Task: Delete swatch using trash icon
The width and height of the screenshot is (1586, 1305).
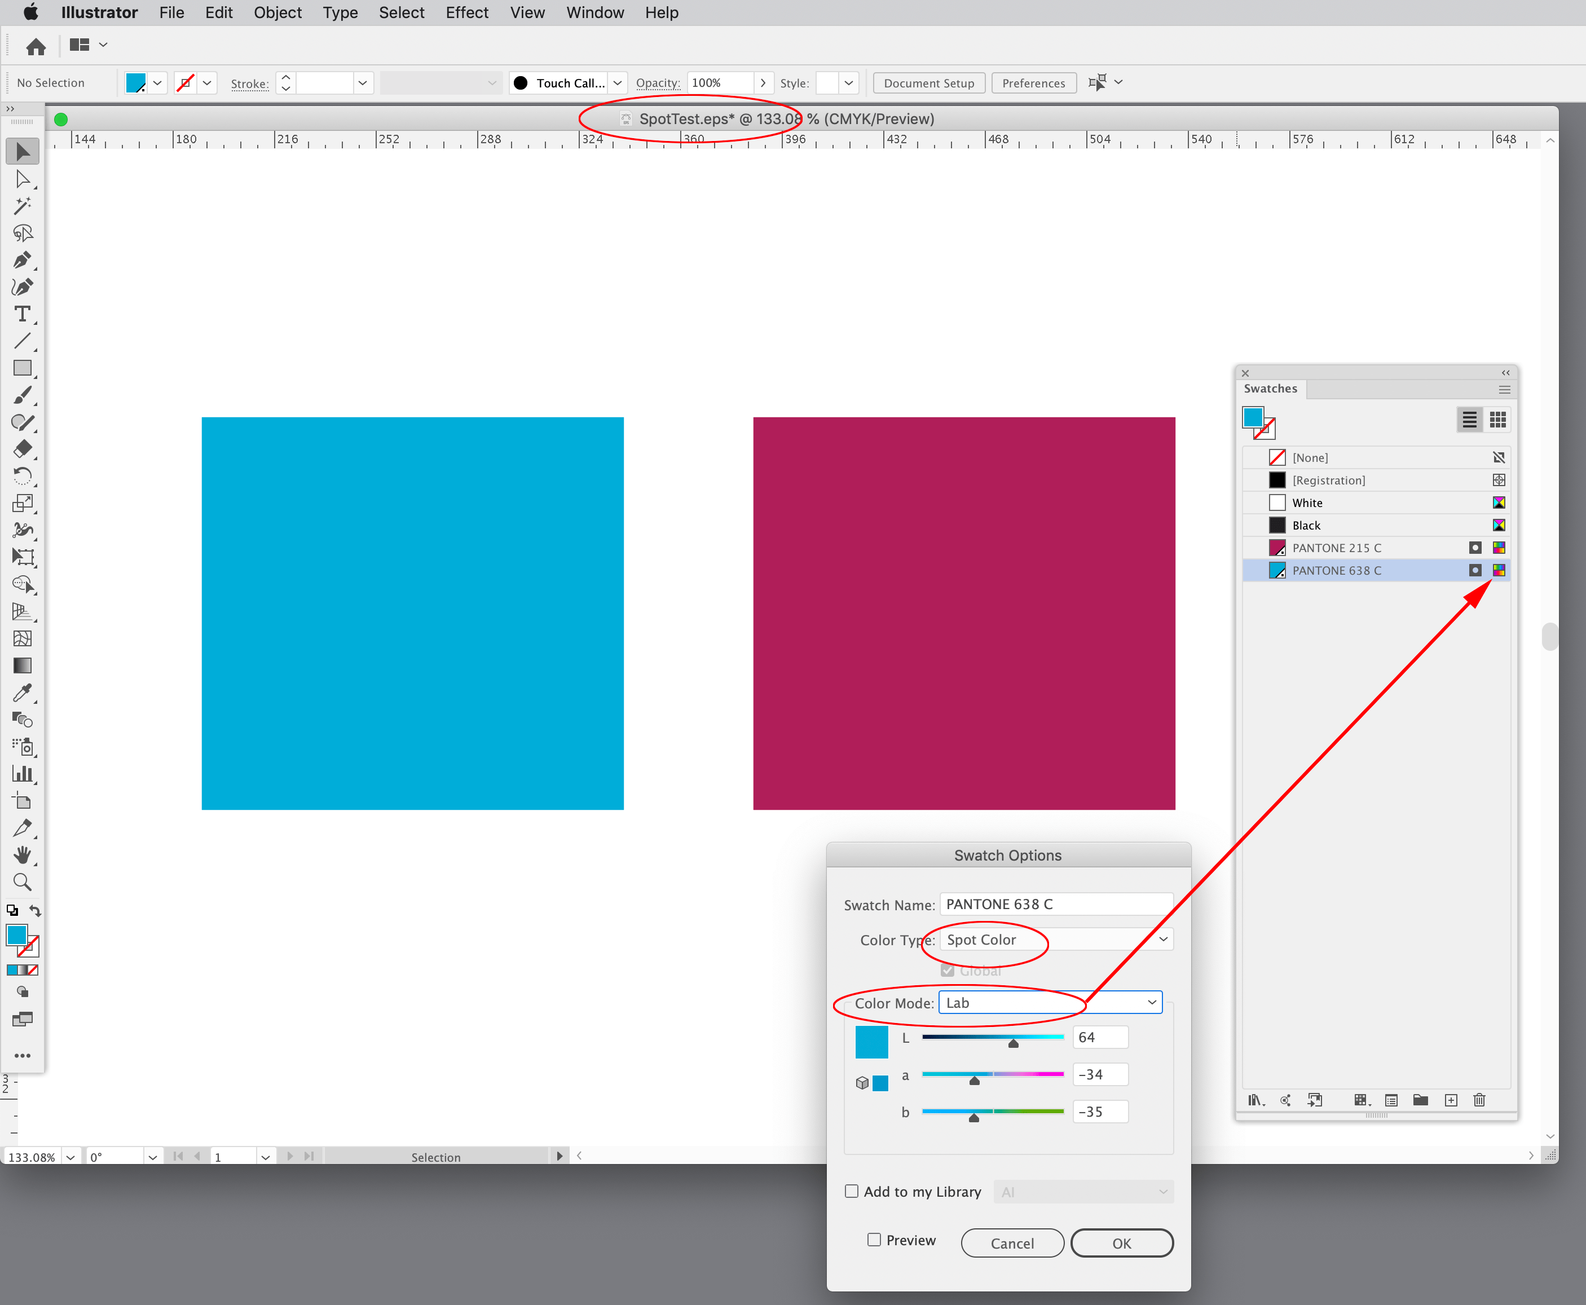Action: [x=1479, y=1100]
